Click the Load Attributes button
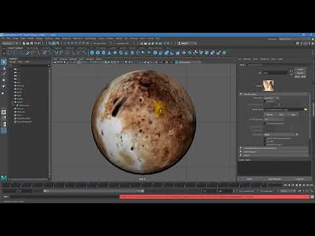Image resolution: width=315 pixels, height=236 pixels. 274,179
